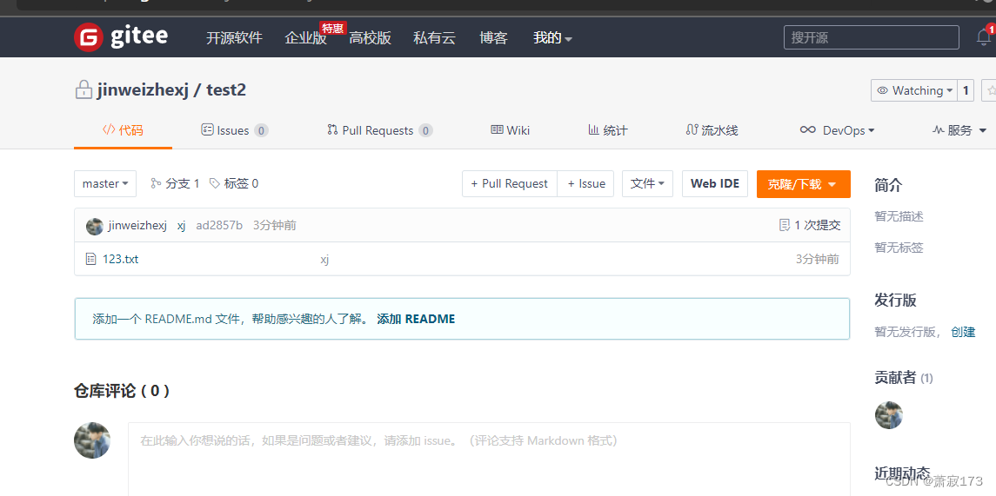View the 1 次提交 commit history

coord(810,226)
